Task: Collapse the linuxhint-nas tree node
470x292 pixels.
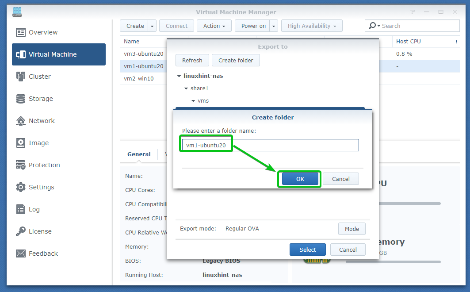Action: pos(180,76)
